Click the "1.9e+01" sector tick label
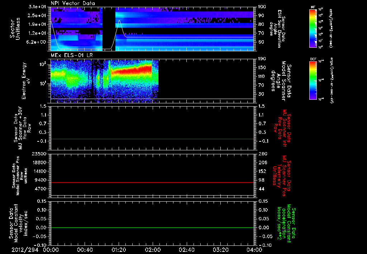The image size is (367, 254). 36,24
